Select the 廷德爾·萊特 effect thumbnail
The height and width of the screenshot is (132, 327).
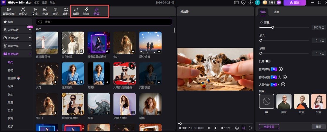click(47, 43)
